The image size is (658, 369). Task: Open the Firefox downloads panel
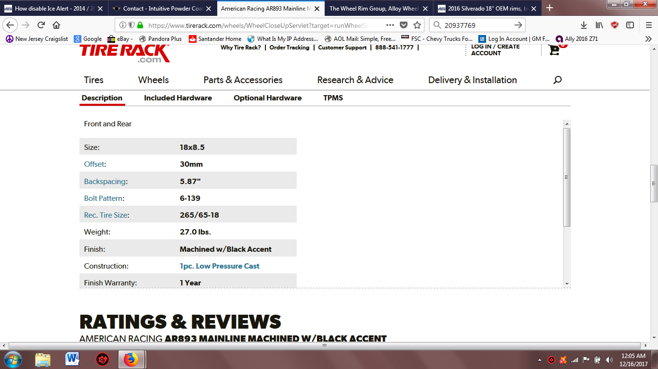[583, 25]
